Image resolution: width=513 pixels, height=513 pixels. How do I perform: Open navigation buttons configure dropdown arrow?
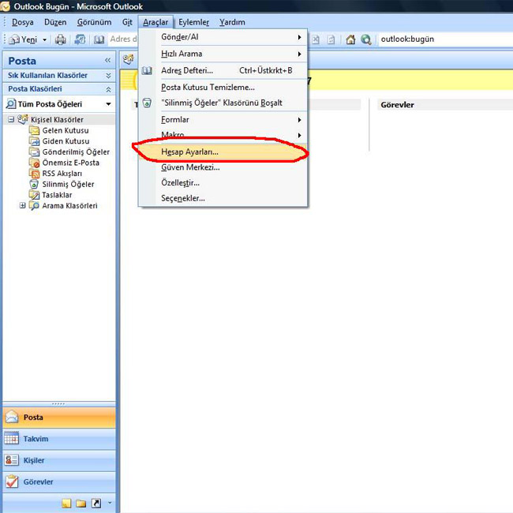pyautogui.click(x=110, y=503)
